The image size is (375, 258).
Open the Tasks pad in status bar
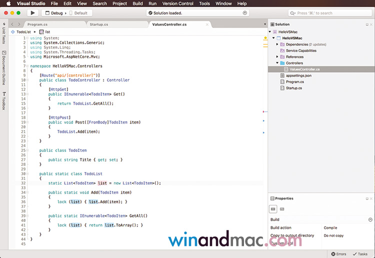point(360,254)
